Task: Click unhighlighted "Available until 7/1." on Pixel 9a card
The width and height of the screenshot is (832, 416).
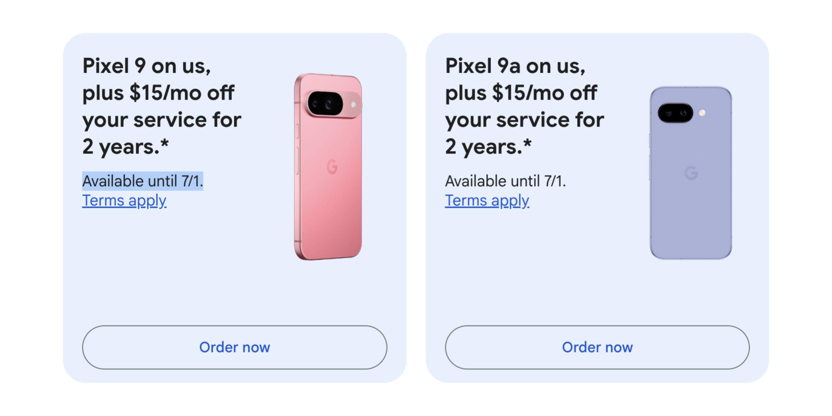Action: 505,181
